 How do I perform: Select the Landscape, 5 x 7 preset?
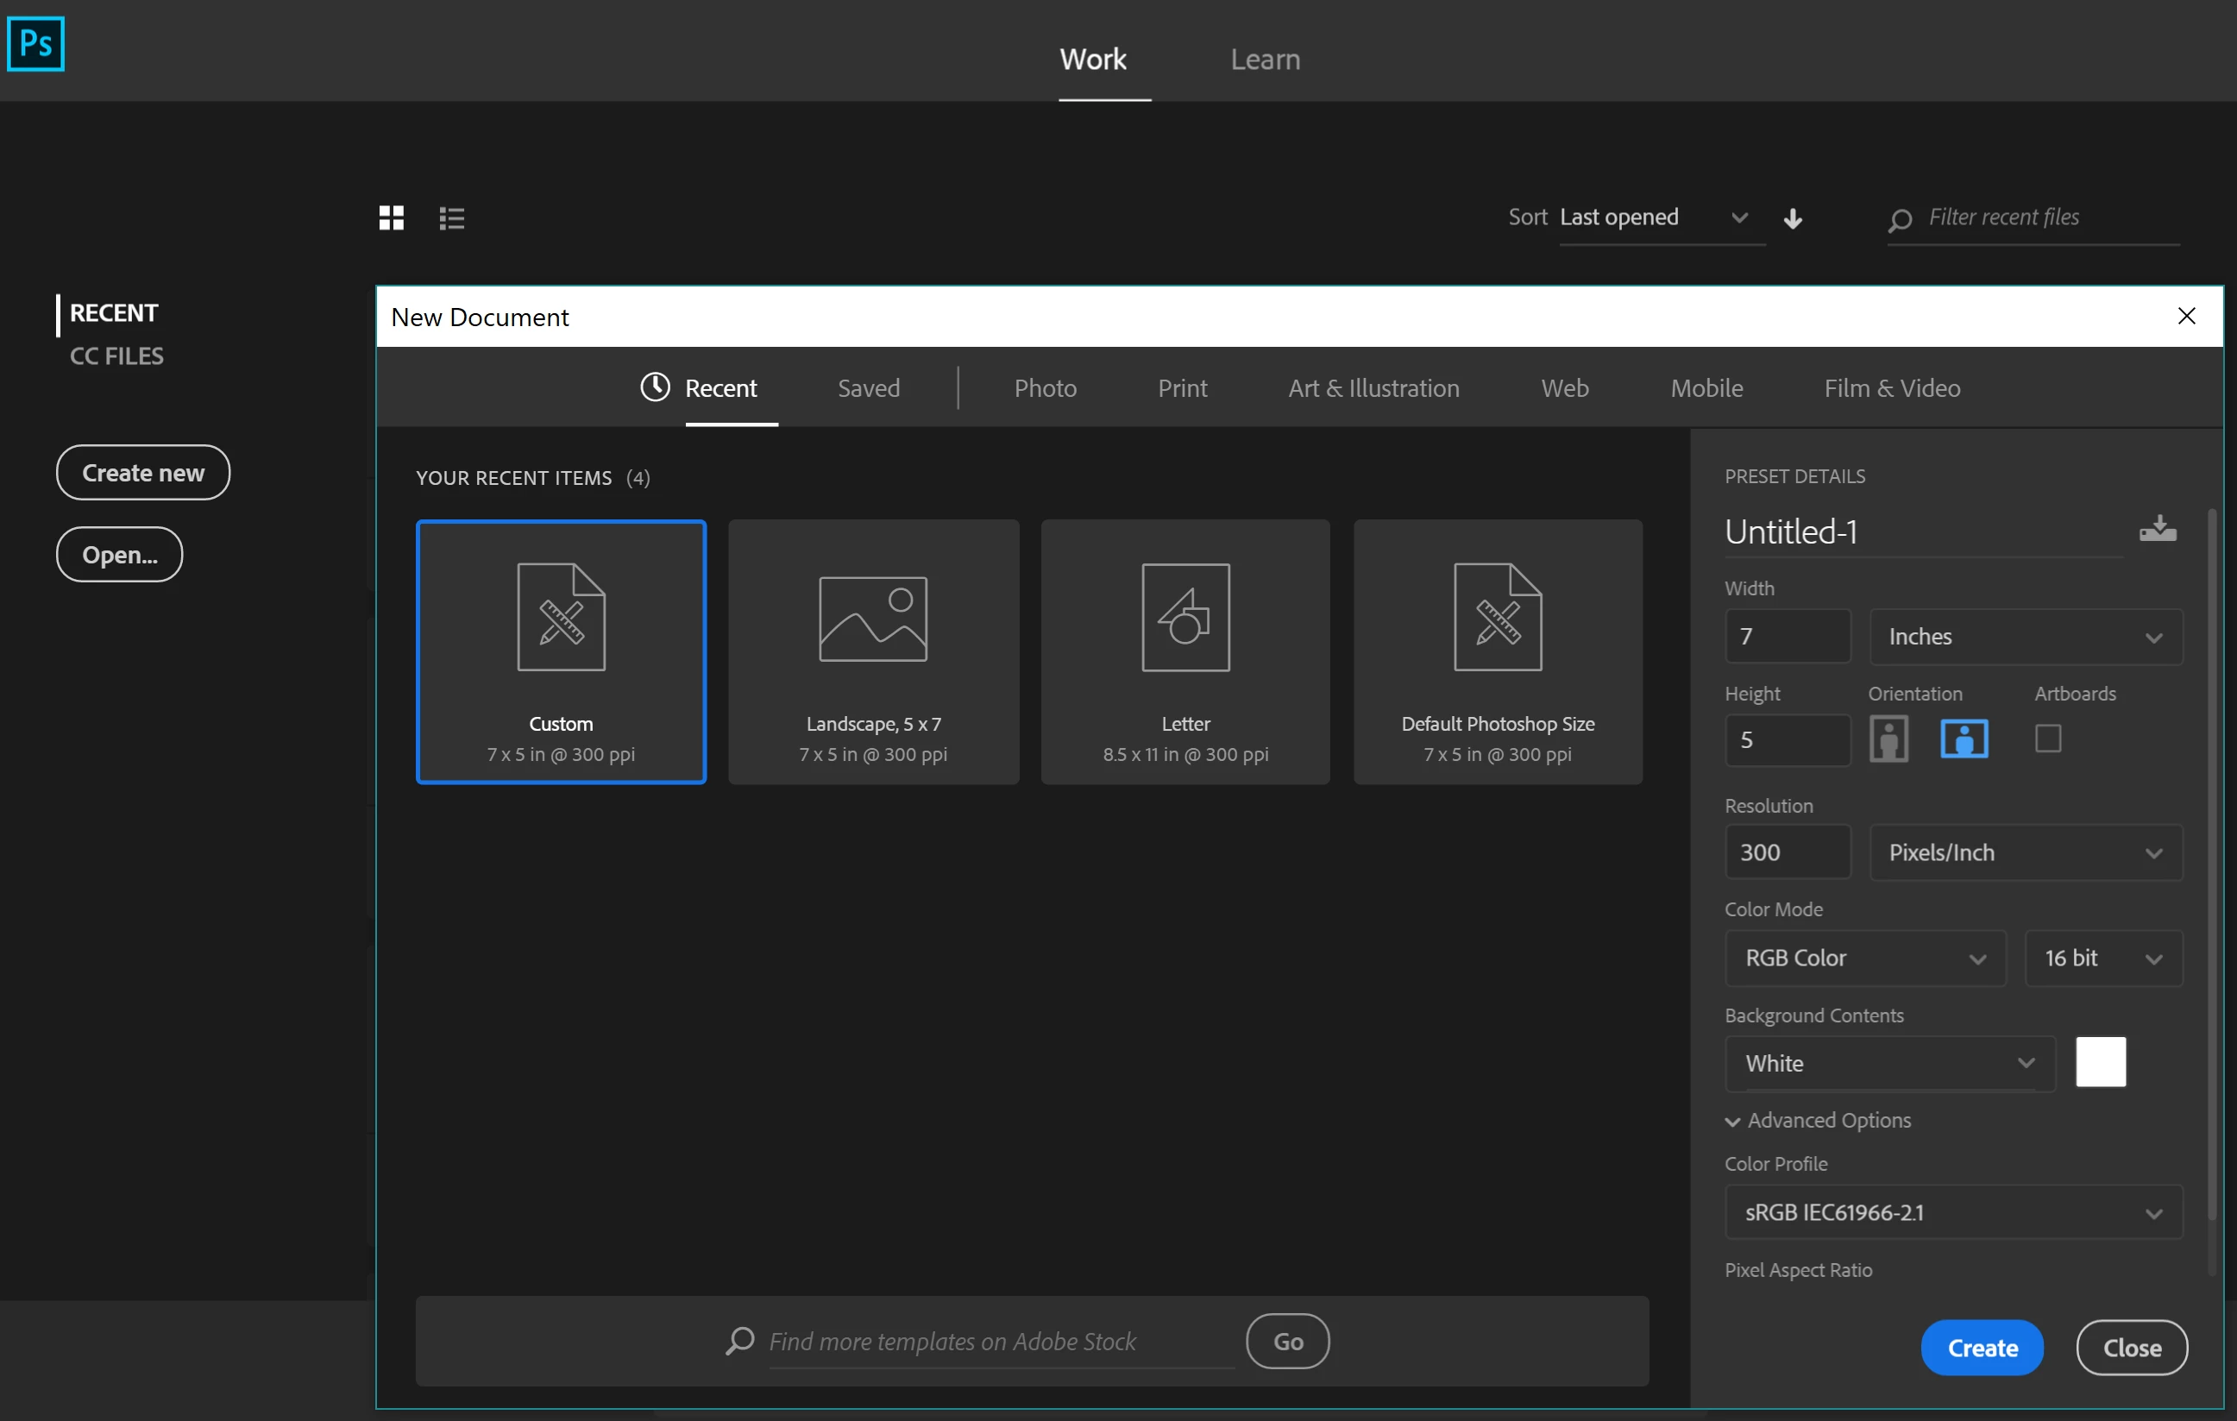tap(873, 651)
